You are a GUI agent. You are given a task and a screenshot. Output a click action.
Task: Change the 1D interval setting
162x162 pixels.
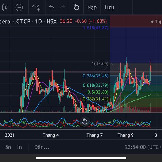tap(39, 21)
